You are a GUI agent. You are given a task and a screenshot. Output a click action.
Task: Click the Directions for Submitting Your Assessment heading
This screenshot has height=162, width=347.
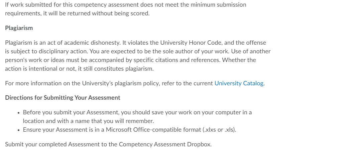click(x=63, y=98)
